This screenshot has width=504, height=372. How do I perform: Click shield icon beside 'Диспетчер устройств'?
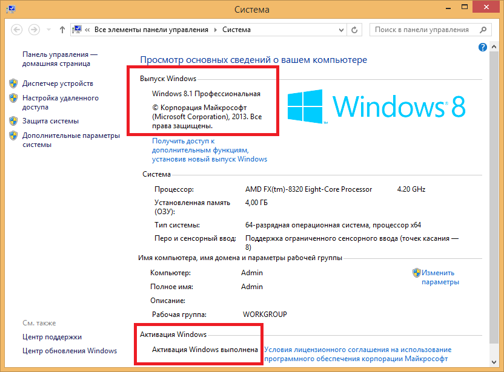pyautogui.click(x=13, y=83)
